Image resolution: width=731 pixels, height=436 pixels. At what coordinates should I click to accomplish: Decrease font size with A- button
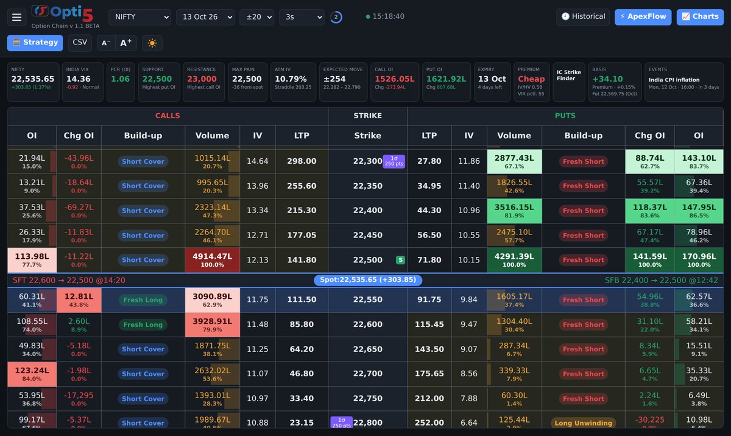point(106,43)
